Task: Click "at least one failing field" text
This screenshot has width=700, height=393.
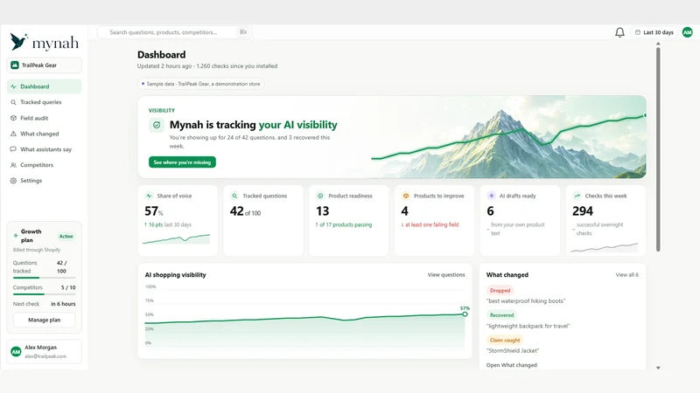Action: click(430, 224)
